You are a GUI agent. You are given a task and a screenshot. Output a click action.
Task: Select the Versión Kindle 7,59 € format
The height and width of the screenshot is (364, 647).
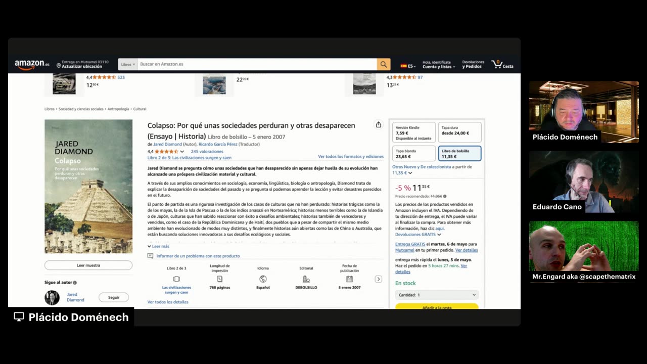(x=413, y=133)
